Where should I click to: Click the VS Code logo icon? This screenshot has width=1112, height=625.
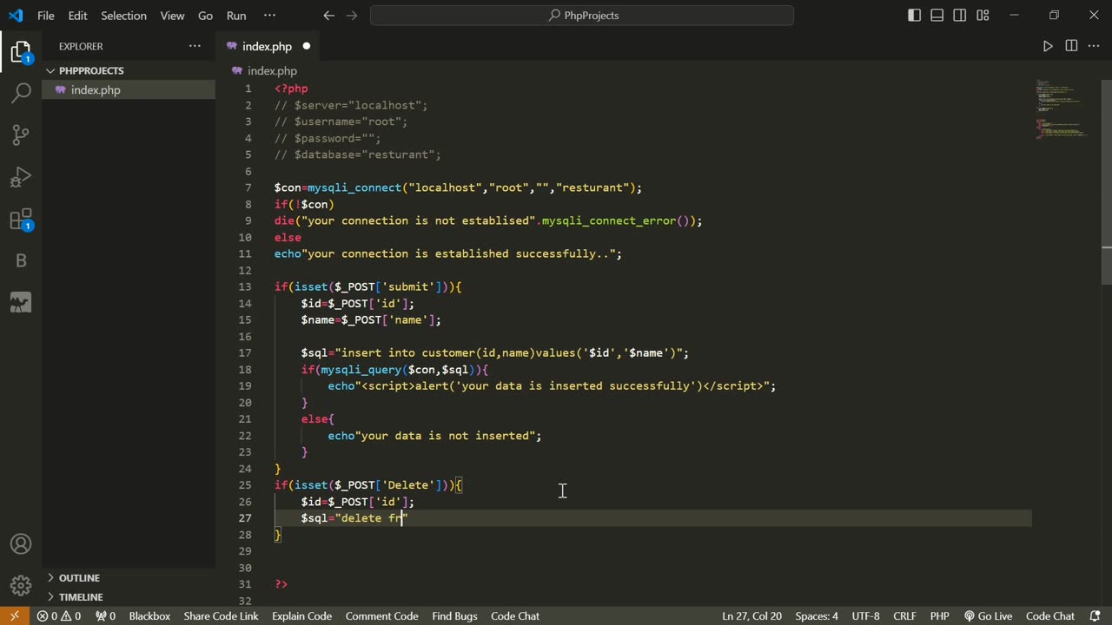pyautogui.click(x=16, y=16)
